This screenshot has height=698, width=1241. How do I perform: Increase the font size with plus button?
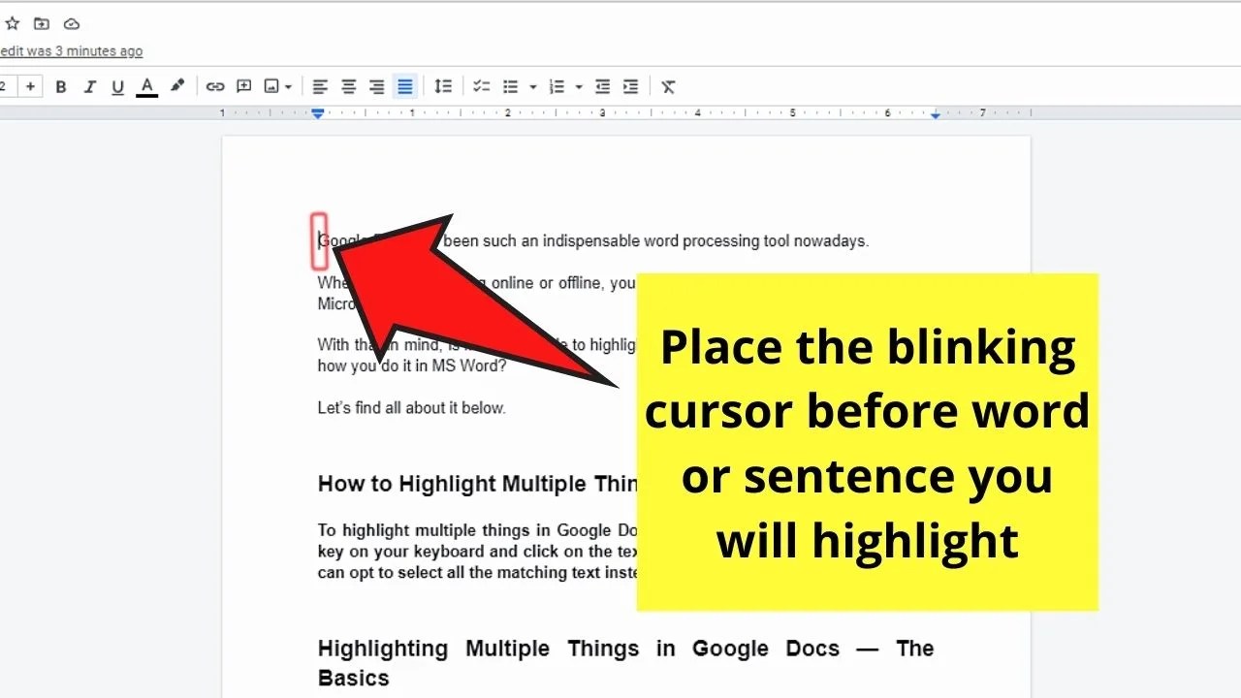[x=30, y=85]
